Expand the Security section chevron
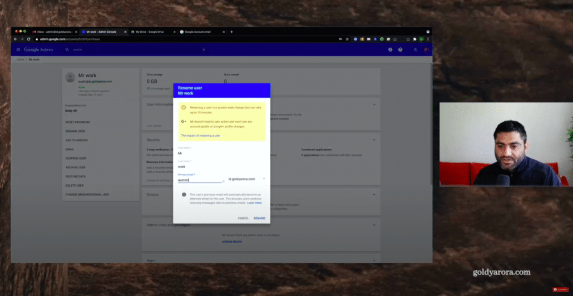Image resolution: width=573 pixels, height=296 pixels. [x=374, y=140]
